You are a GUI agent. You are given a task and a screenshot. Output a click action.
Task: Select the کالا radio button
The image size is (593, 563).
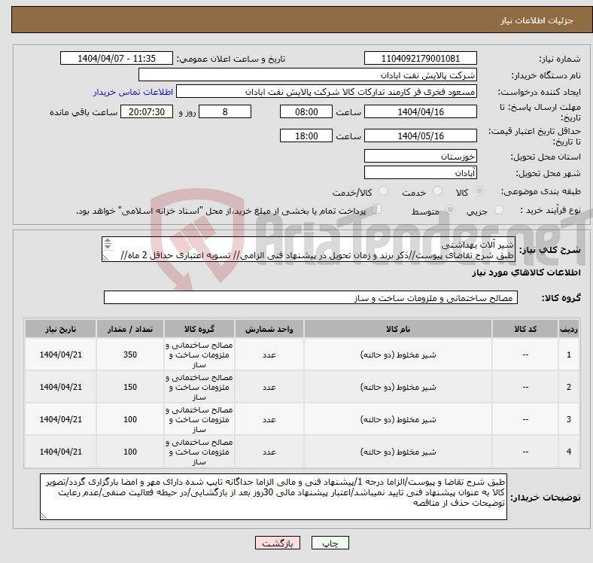point(479,191)
